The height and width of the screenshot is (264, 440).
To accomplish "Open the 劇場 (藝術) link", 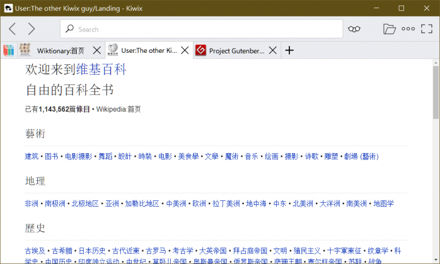I will (x=362, y=156).
